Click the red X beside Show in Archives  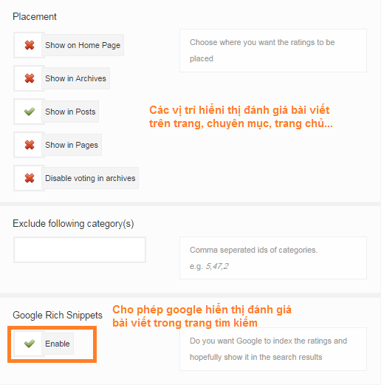30,78
